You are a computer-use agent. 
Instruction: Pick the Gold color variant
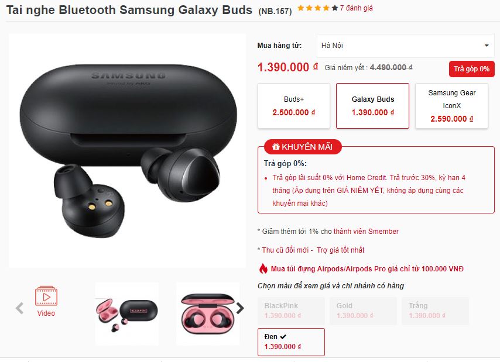pos(363,311)
